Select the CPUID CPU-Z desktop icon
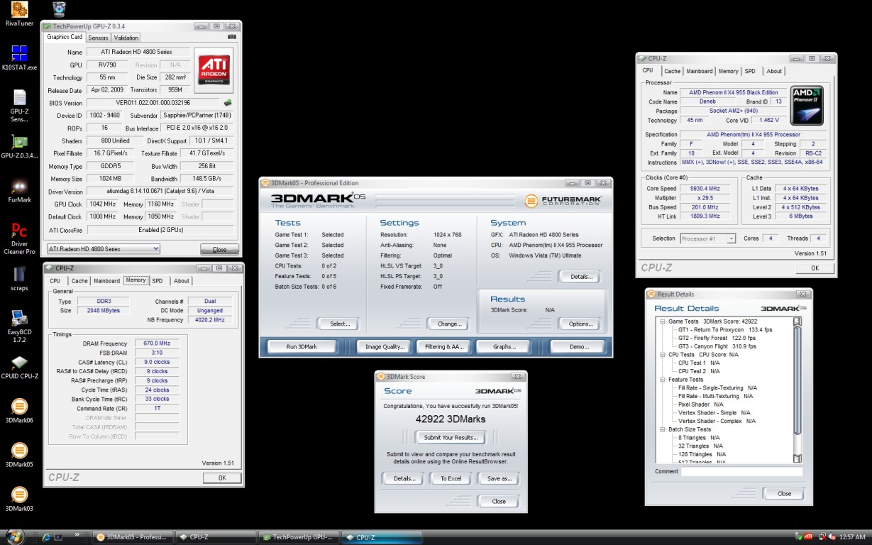 [19, 367]
